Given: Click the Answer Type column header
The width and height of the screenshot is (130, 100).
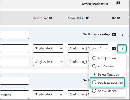Looking at the screenshot, I should click(41, 18).
